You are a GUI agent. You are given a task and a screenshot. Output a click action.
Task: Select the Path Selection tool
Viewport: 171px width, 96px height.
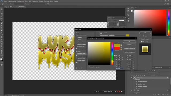(x=2, y=46)
